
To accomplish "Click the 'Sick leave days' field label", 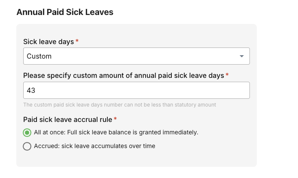I will [x=49, y=42].
